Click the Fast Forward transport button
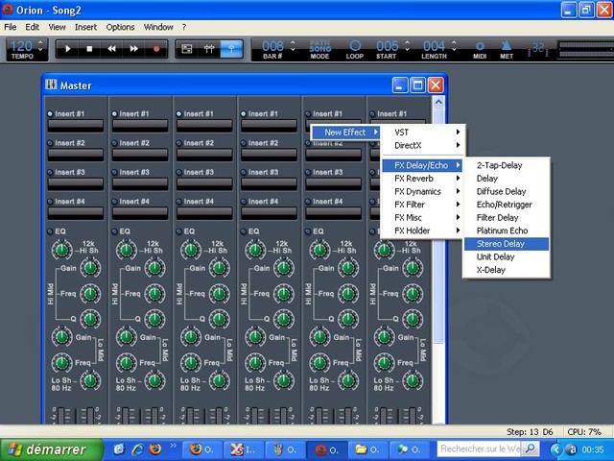The image size is (614, 461). point(134,49)
